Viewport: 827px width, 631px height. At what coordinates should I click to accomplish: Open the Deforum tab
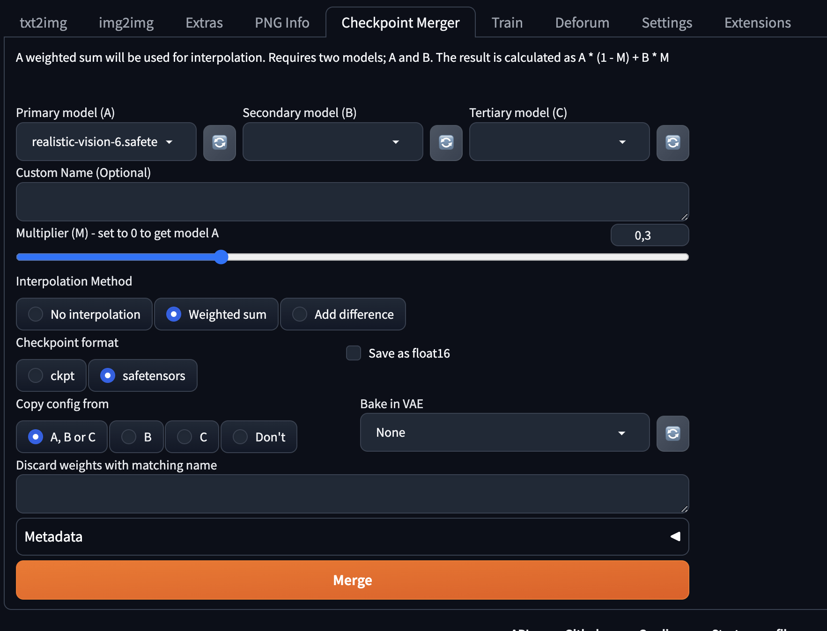[582, 22]
